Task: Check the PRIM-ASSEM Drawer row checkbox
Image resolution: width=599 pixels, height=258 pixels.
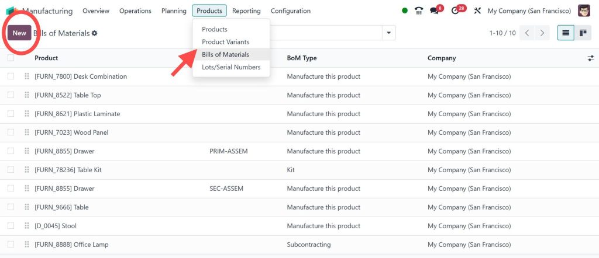Action: (x=11, y=151)
